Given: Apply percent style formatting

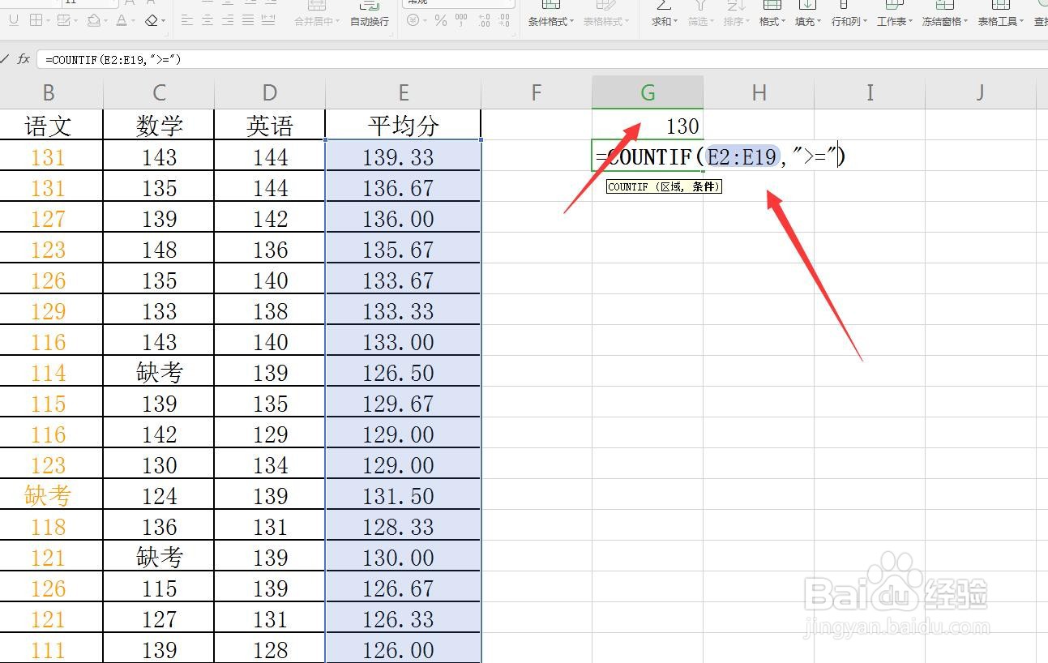Looking at the screenshot, I should click(441, 20).
